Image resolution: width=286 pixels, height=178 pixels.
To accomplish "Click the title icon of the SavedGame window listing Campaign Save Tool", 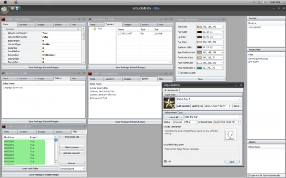I will coord(3,74).
